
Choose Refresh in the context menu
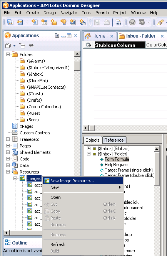[83, 244]
